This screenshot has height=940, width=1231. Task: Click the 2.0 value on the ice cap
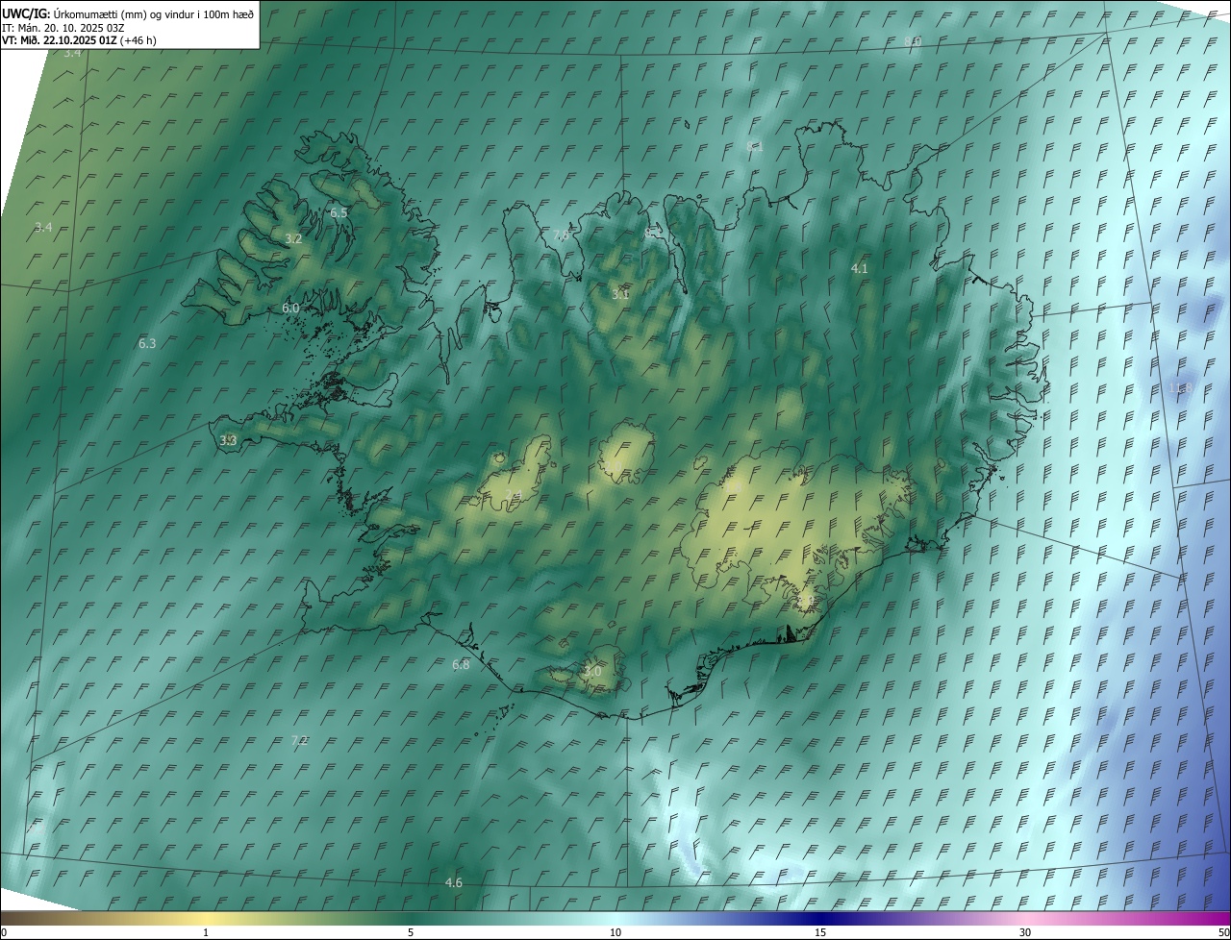[x=613, y=467]
